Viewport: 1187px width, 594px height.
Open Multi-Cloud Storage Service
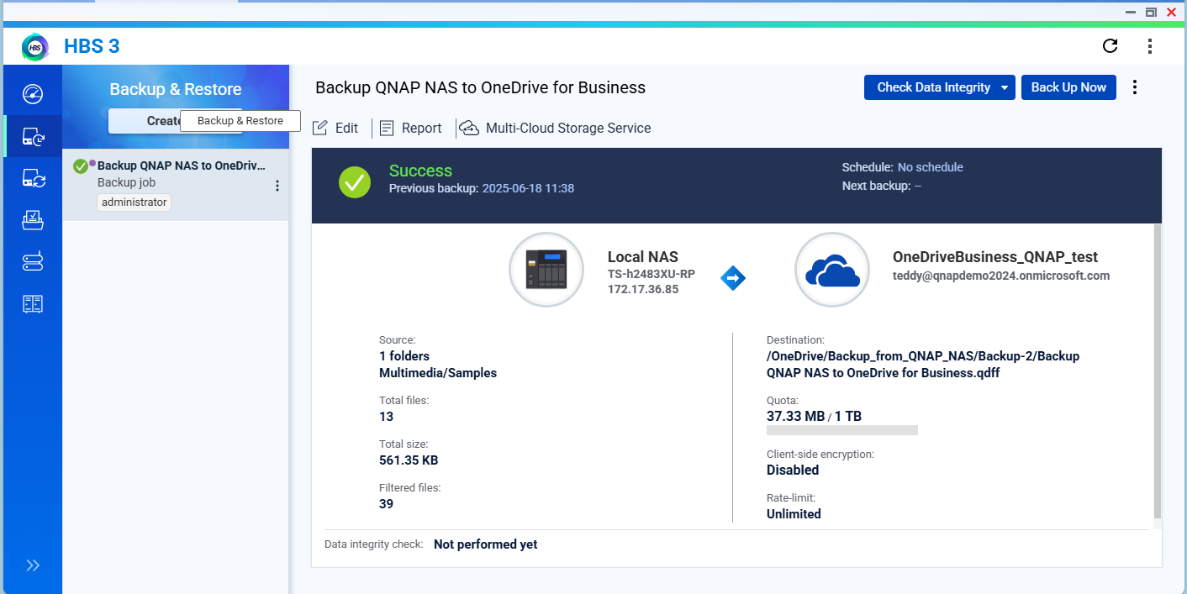tap(555, 129)
